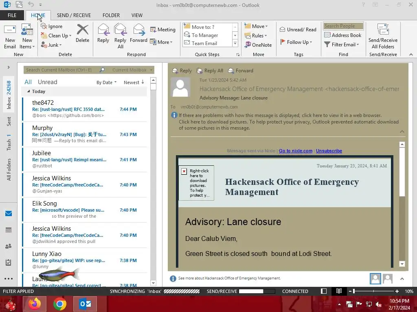417x312 pixels.
Task: Click the Ignore conversation button
Action: tap(52, 26)
